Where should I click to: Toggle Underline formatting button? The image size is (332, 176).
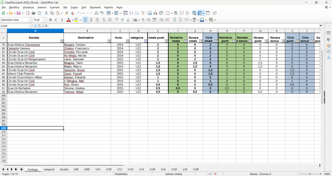click(x=62, y=20)
